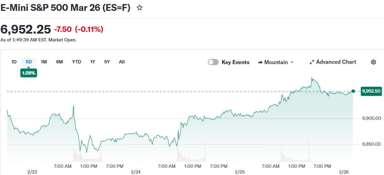Click the -7.50 price change value
This screenshot has height=175, width=384.
(63, 30)
